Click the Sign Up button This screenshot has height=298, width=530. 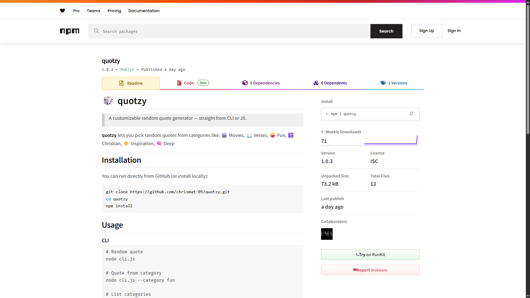pyautogui.click(x=426, y=31)
